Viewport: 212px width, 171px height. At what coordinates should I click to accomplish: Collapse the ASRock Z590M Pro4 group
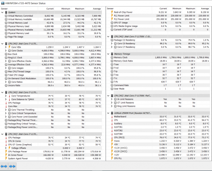point(108,113)
